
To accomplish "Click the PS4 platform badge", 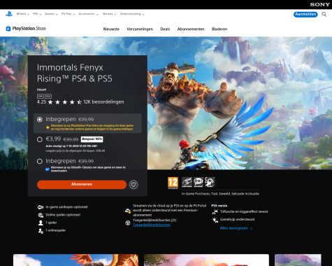I will coord(41,96).
